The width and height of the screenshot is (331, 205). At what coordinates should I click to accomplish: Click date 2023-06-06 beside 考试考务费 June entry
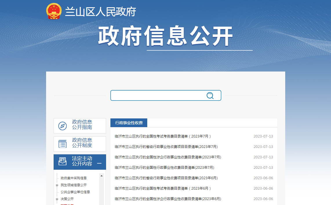pos(263,188)
